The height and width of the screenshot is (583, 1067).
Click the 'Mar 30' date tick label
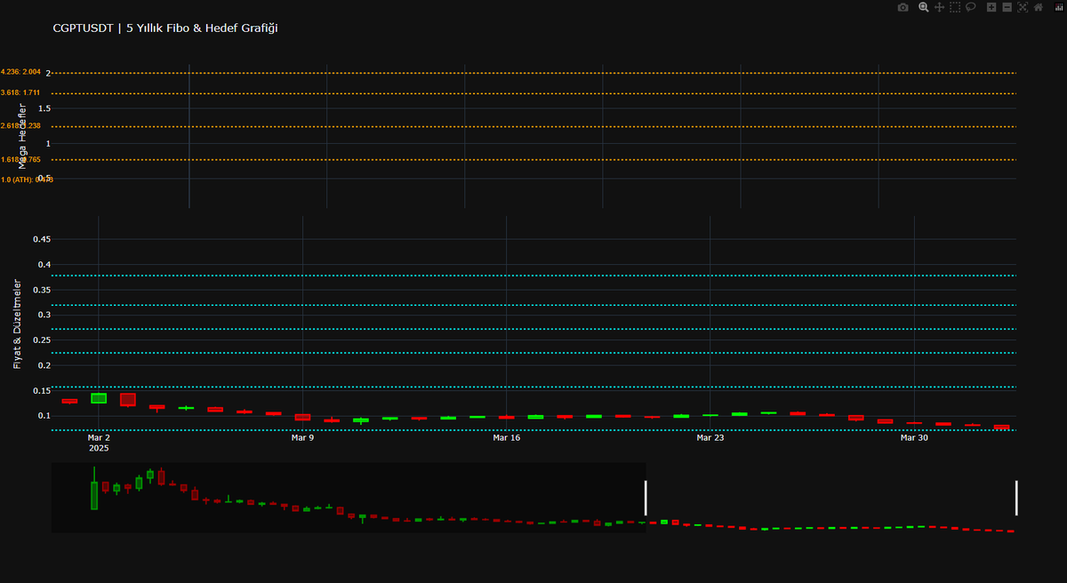pos(914,437)
